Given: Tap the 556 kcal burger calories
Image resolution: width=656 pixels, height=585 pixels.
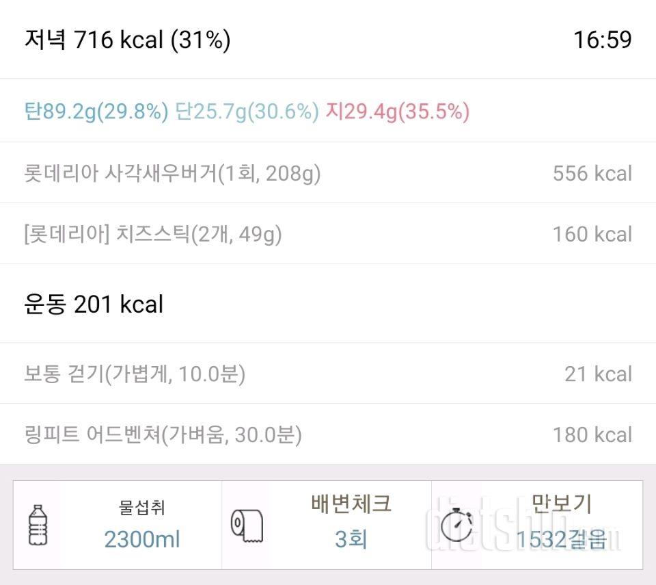Looking at the screenshot, I should coord(592,173).
